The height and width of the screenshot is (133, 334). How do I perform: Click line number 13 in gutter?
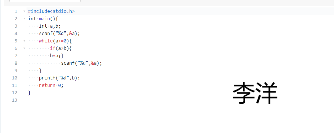coord(15,100)
